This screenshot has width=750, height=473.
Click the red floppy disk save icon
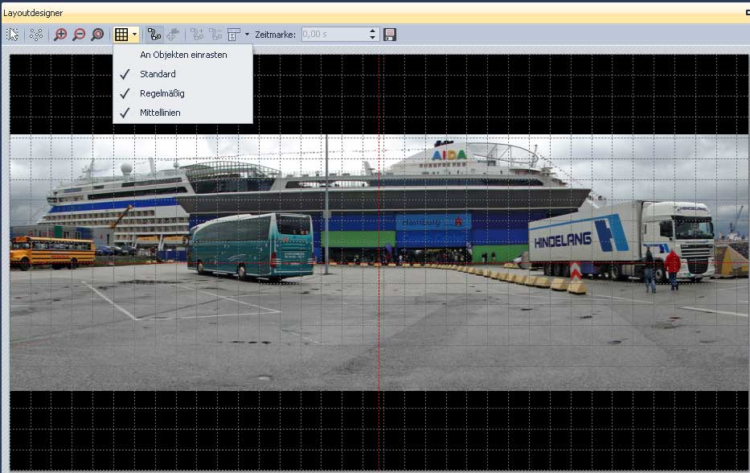click(390, 35)
